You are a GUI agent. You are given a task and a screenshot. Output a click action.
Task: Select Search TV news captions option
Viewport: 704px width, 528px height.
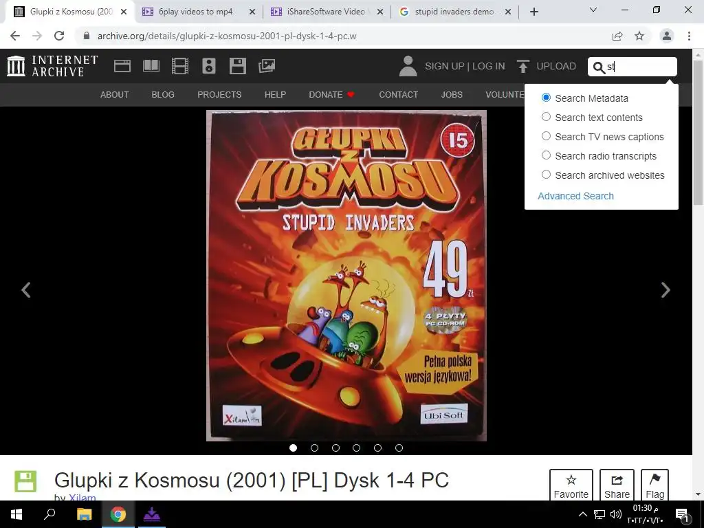click(546, 136)
